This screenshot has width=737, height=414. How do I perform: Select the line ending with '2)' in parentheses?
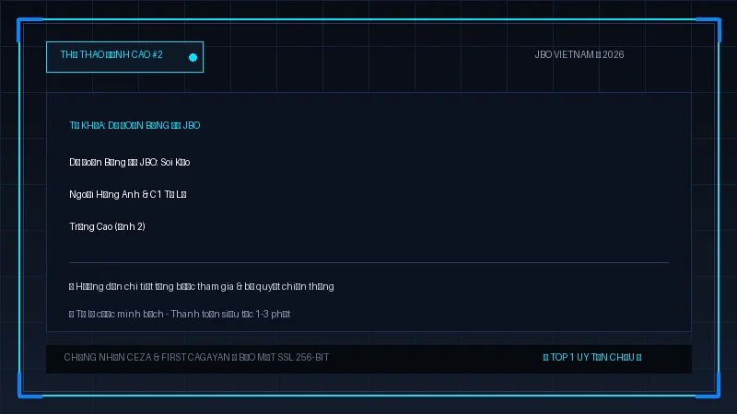(x=107, y=226)
